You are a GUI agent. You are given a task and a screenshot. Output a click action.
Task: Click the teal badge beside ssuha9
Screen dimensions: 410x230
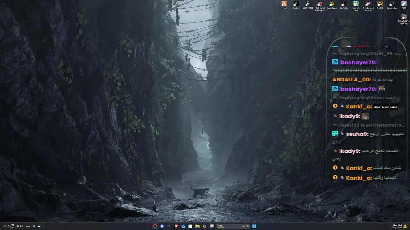pos(335,134)
